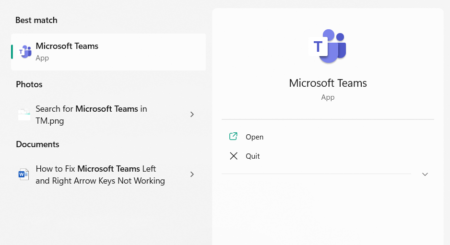Click the Best match heading
This screenshot has height=245, width=450.
click(36, 20)
